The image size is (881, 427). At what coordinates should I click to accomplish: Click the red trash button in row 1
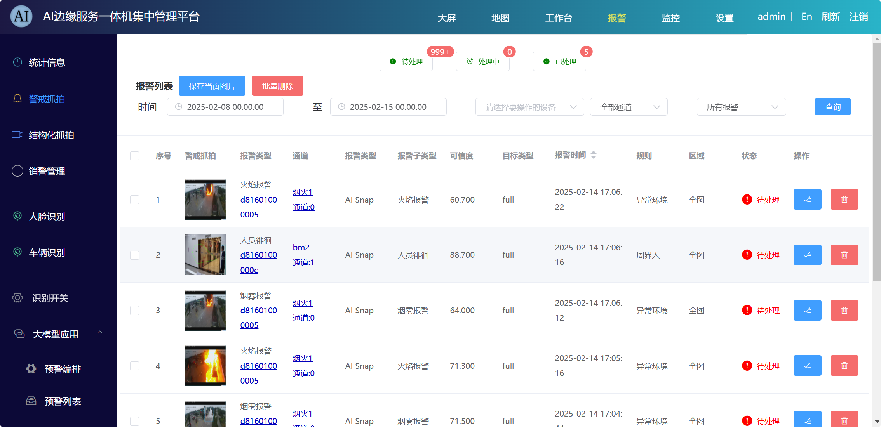(844, 200)
